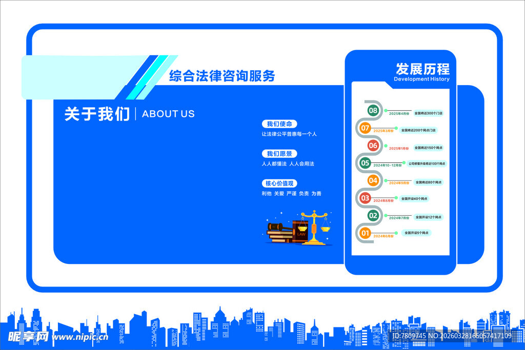Click the 发展历程 panel heading
525x350 pixels.
[422, 69]
